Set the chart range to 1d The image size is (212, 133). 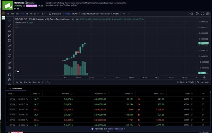coord(43,82)
